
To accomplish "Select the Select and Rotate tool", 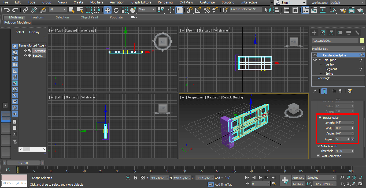I will pos(116,10).
